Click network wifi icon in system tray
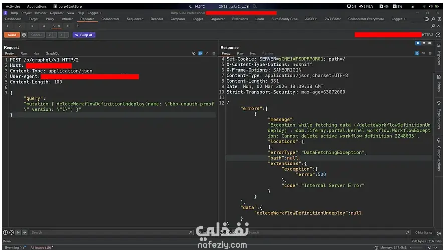The height and width of the screenshot is (250, 444). 424,6
